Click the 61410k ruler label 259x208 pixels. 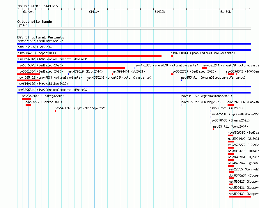94,12
